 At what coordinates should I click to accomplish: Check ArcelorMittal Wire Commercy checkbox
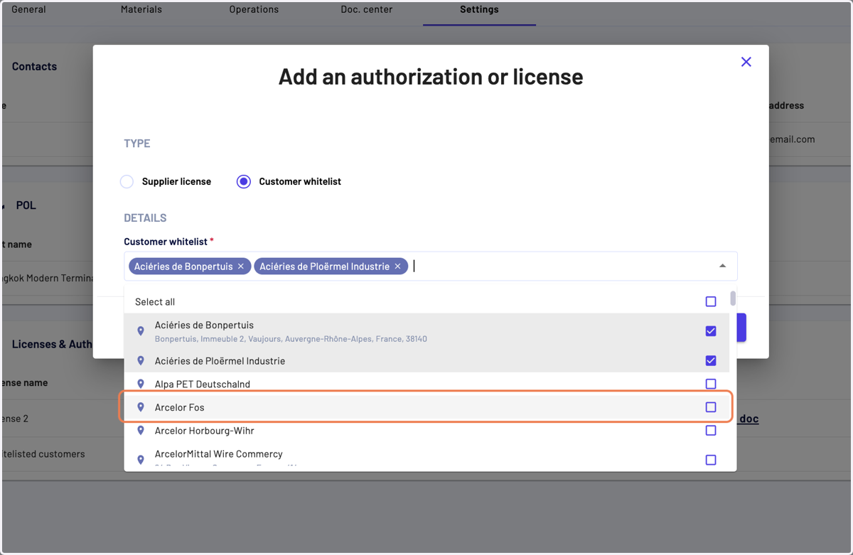coord(711,460)
